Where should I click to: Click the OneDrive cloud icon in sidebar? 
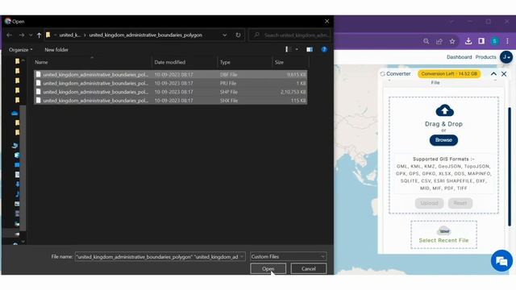15,113
